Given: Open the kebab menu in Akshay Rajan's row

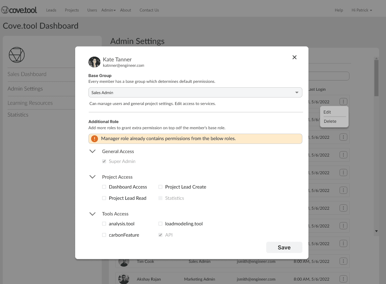Looking at the screenshot, I should 343,279.
